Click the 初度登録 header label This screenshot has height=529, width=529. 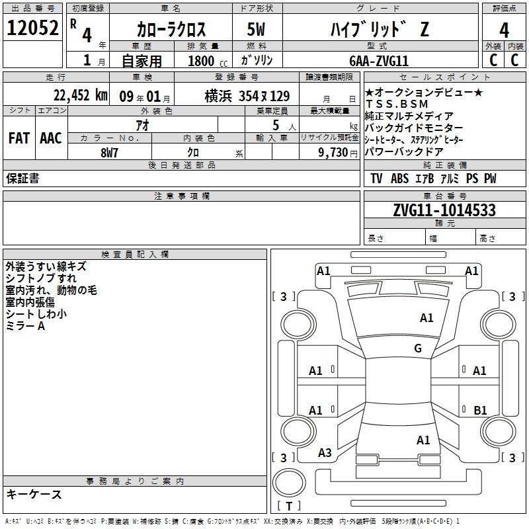point(88,9)
